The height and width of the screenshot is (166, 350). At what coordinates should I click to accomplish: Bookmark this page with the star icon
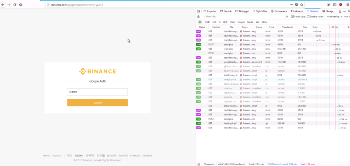301,5
